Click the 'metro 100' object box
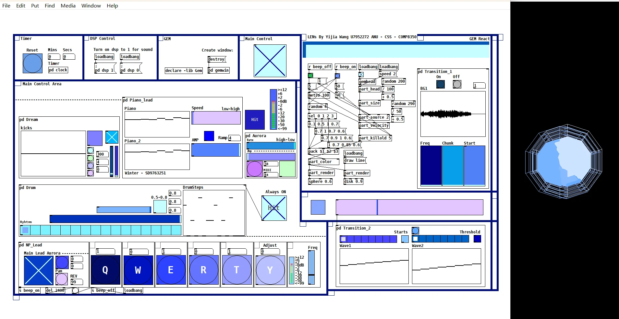 pyautogui.click(x=319, y=95)
